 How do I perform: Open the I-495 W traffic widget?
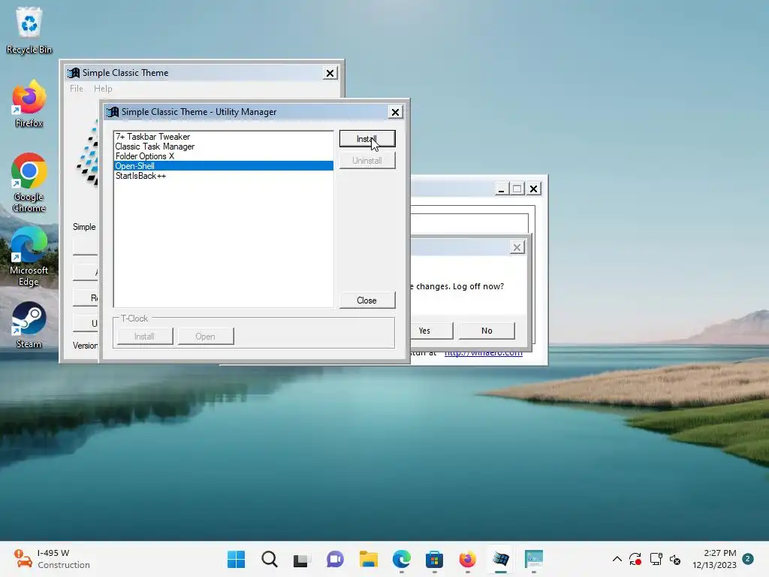pyautogui.click(x=52, y=559)
